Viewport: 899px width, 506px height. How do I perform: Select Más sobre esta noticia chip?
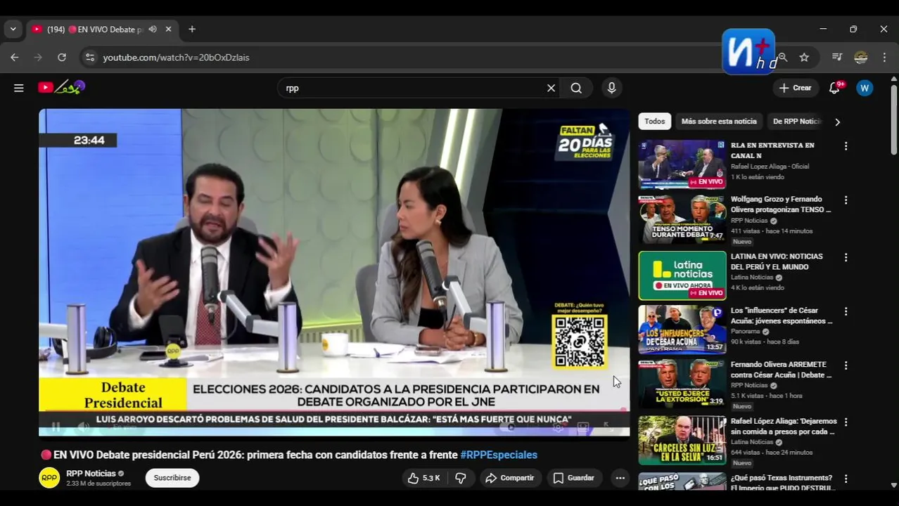[719, 122]
